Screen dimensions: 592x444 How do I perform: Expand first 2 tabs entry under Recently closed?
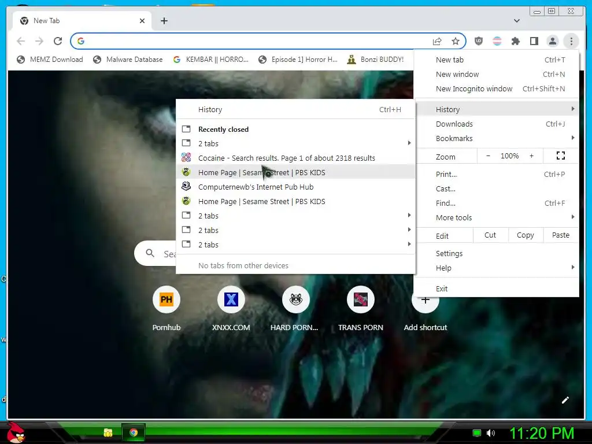295,143
